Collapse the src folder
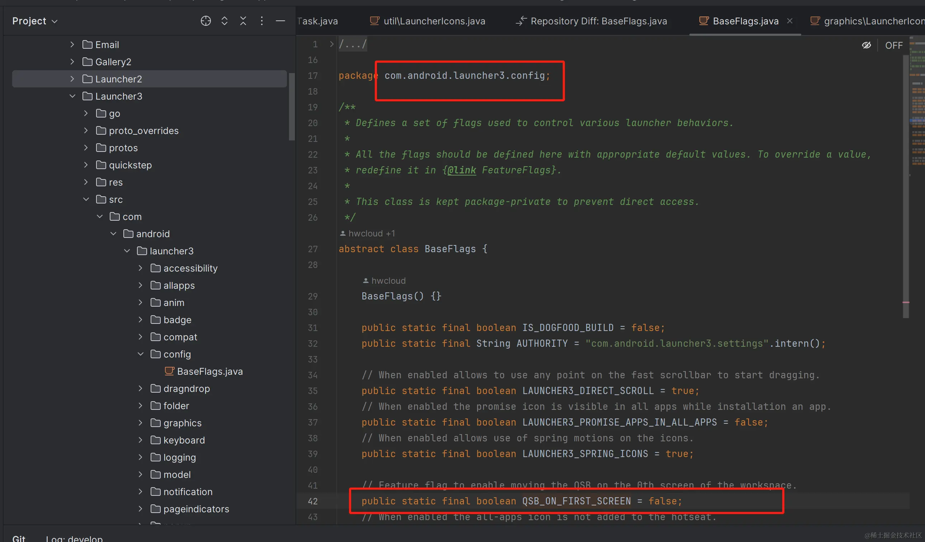Image resolution: width=925 pixels, height=542 pixels. click(x=86, y=199)
